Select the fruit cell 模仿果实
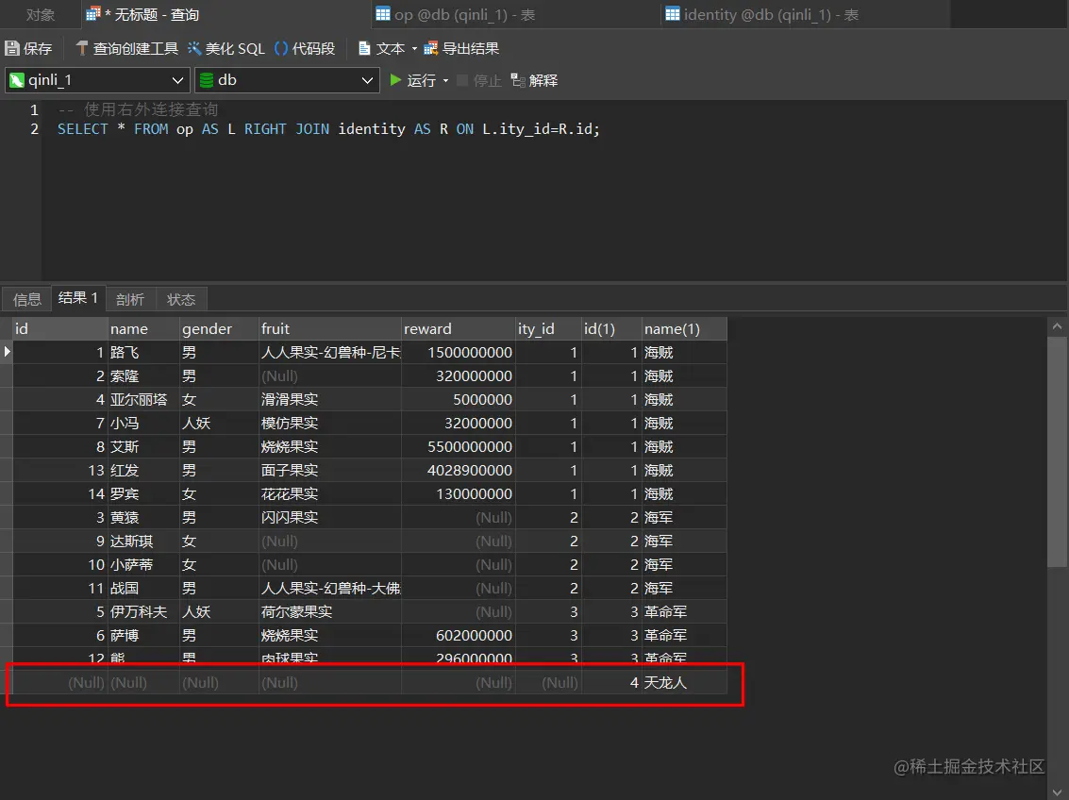Screen dimensions: 1069x800 (330, 424)
